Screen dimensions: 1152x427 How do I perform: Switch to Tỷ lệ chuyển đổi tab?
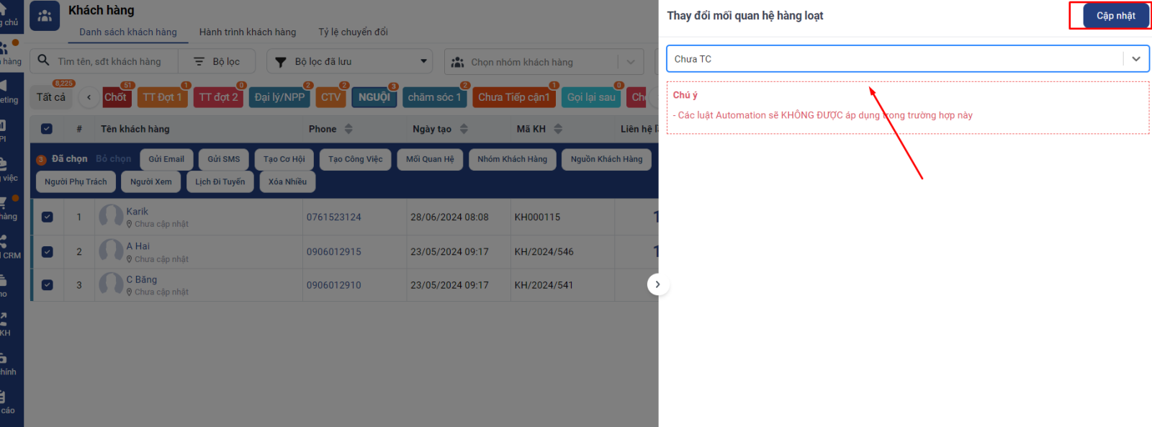coord(353,32)
